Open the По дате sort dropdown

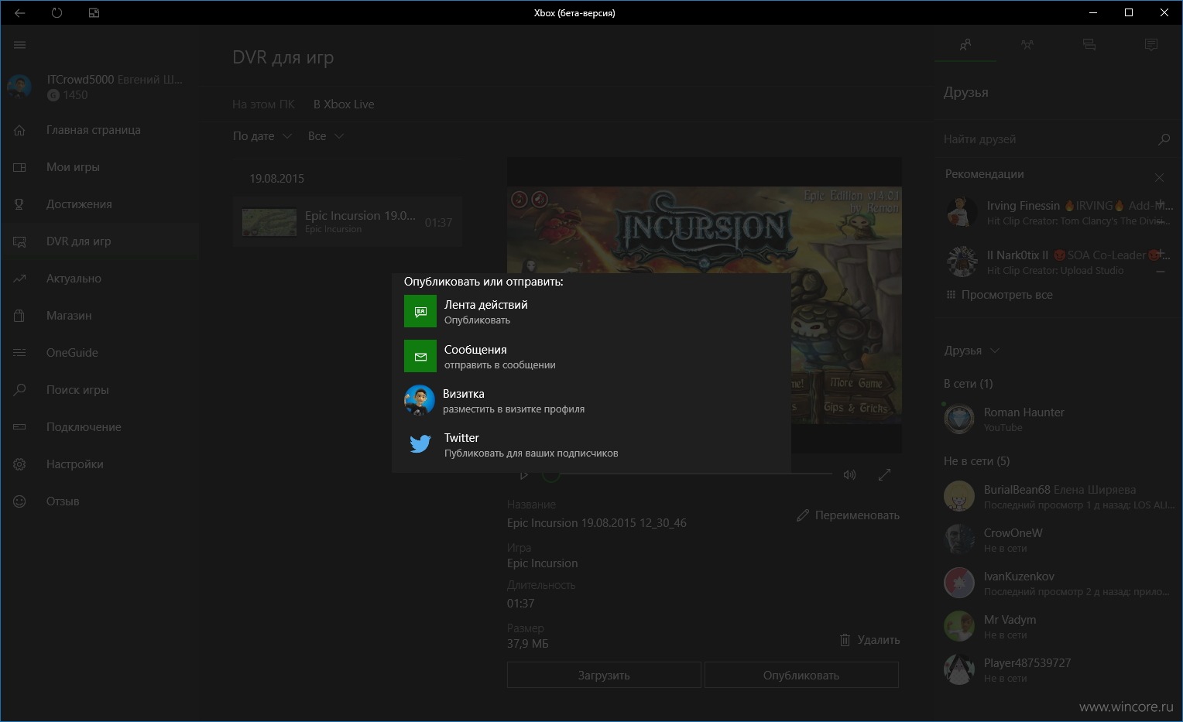tap(262, 136)
